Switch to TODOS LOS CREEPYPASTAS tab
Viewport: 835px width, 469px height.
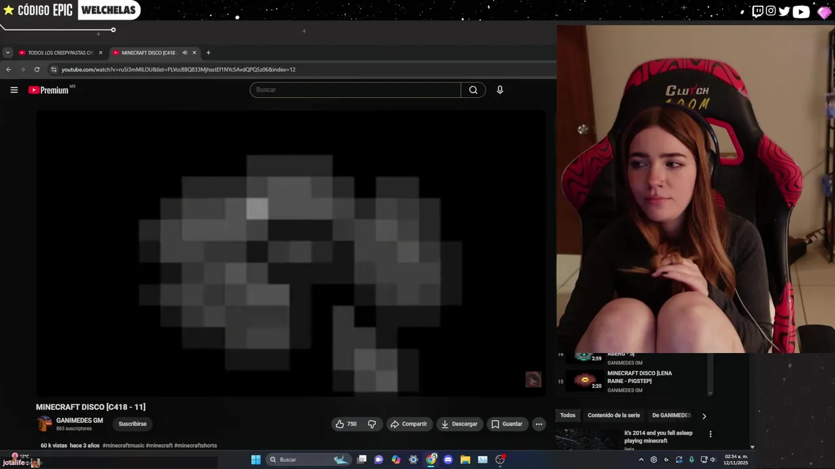60,53
